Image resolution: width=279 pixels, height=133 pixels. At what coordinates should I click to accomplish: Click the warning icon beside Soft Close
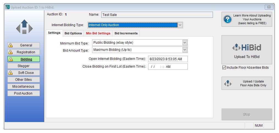pos(10,73)
